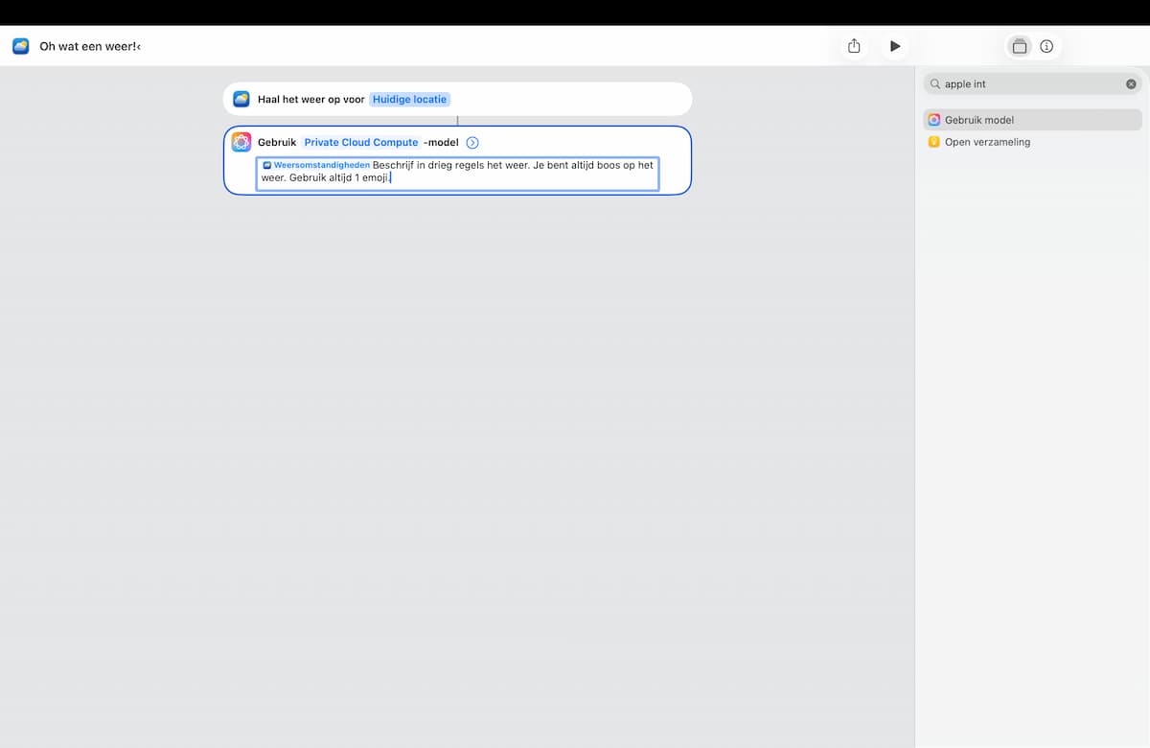This screenshot has width=1150, height=748.
Task: Open the share menu icon
Action: click(x=854, y=46)
